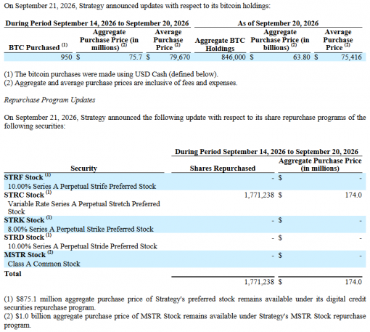Click the 846,000 aggregate BTC holdings figure

pos(234,57)
